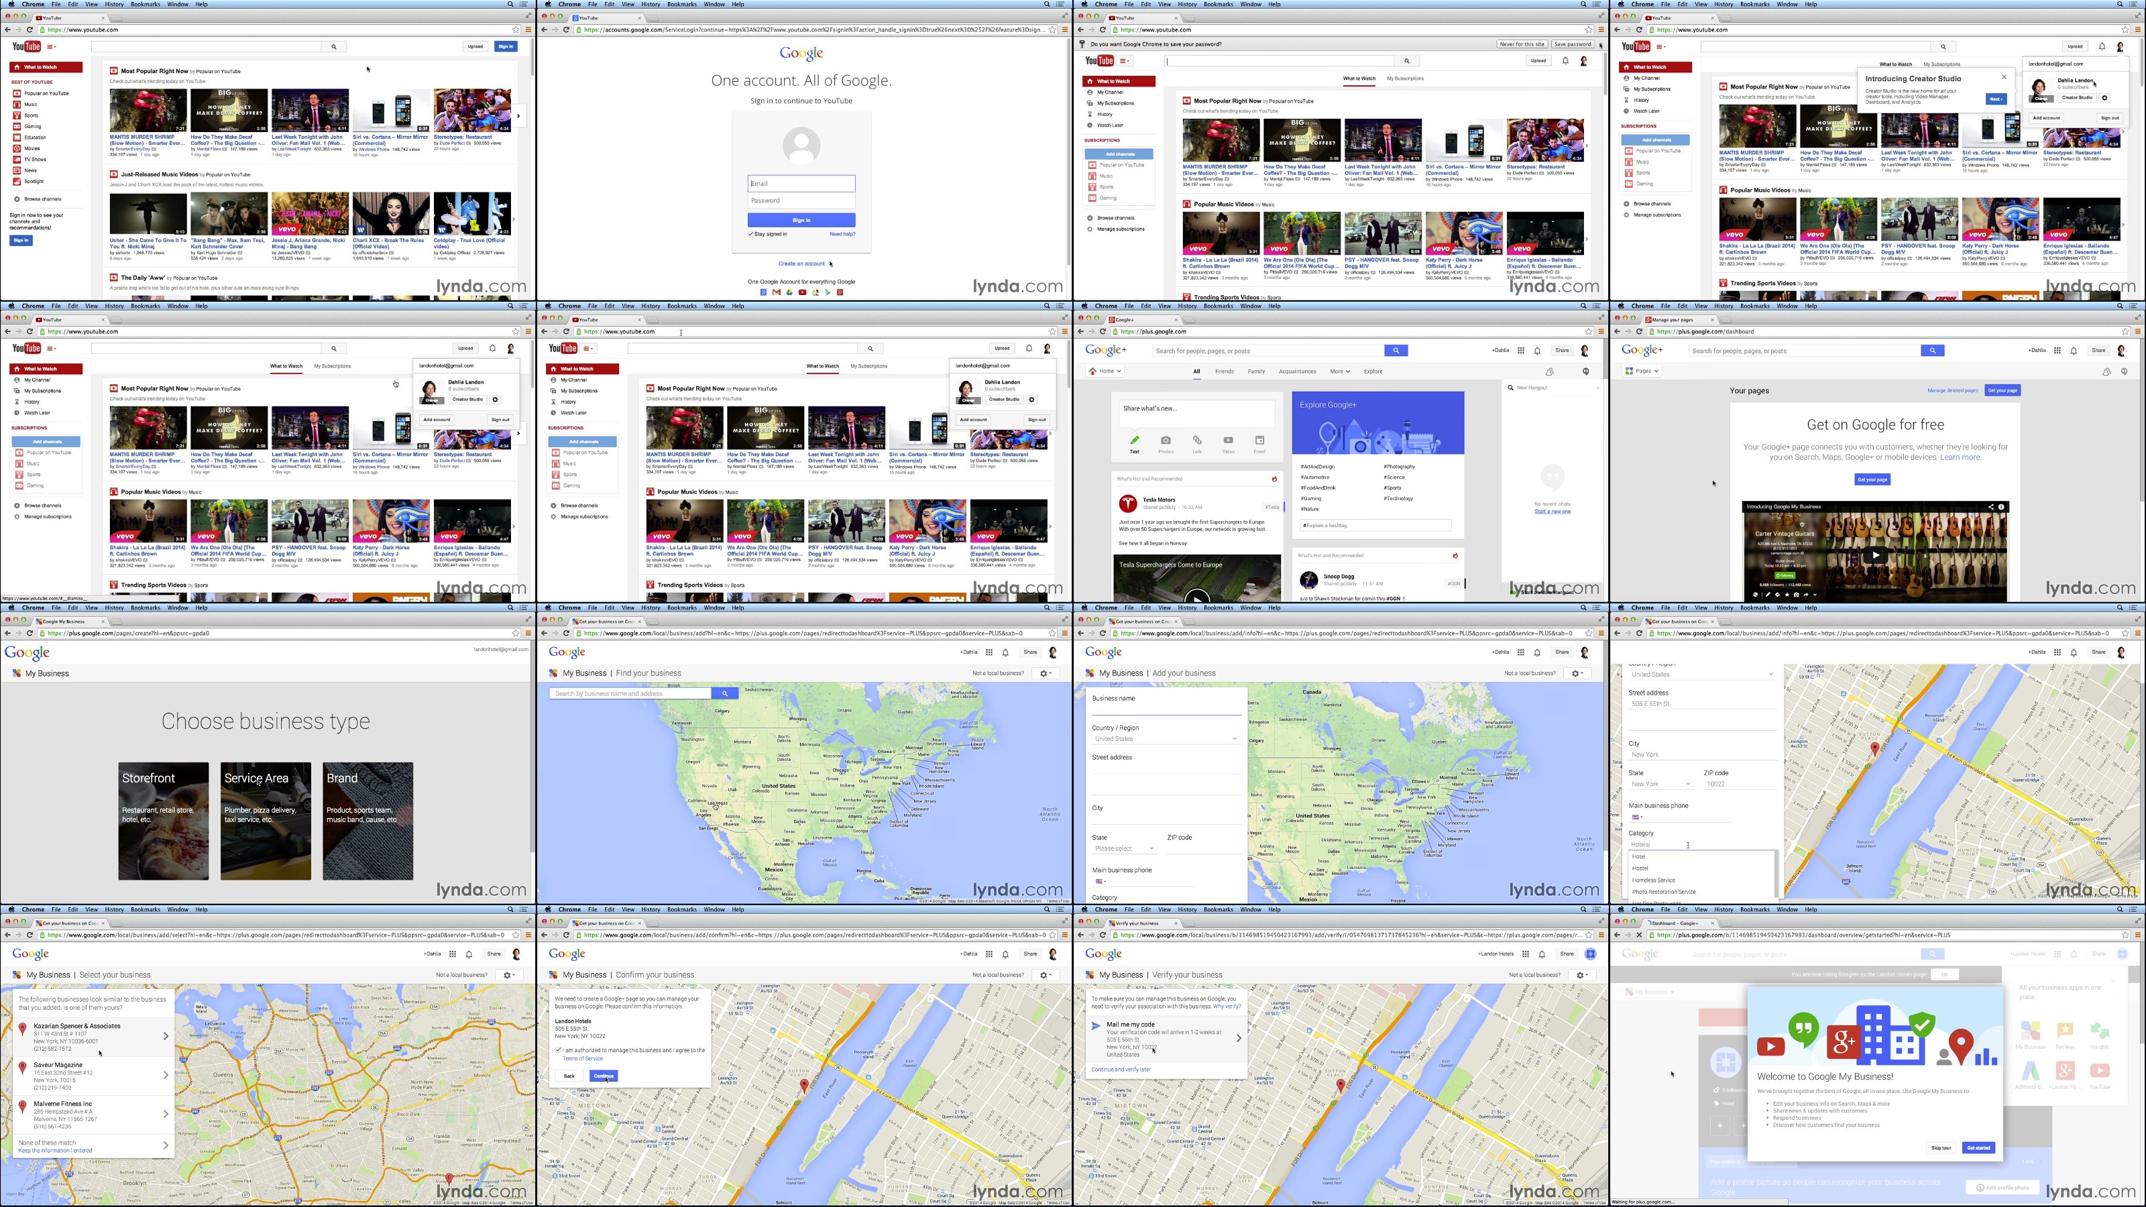Click the Continue and verify later link

point(1121,1070)
